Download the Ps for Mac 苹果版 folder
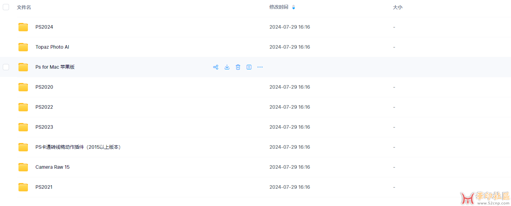511x206 pixels. click(x=227, y=67)
